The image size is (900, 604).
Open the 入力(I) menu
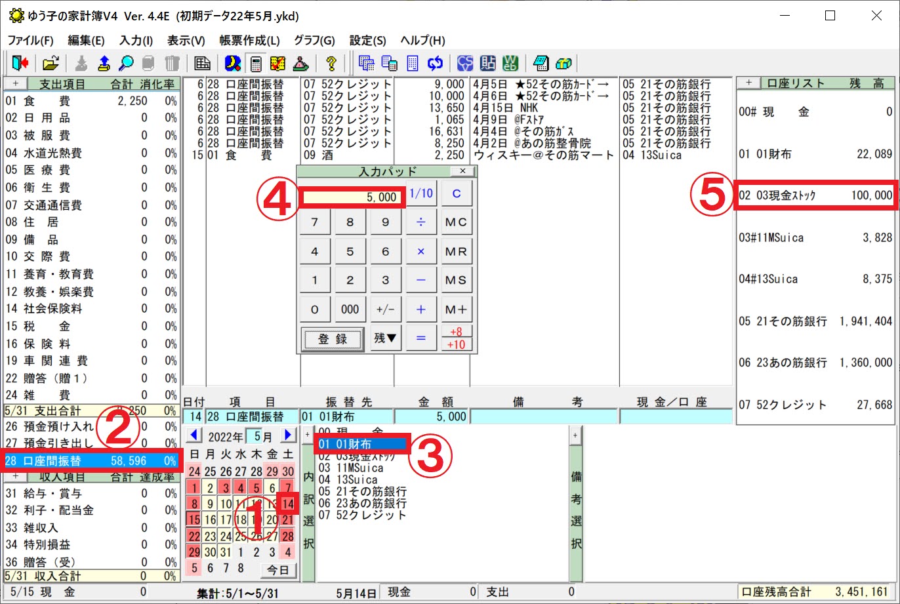[x=136, y=40]
